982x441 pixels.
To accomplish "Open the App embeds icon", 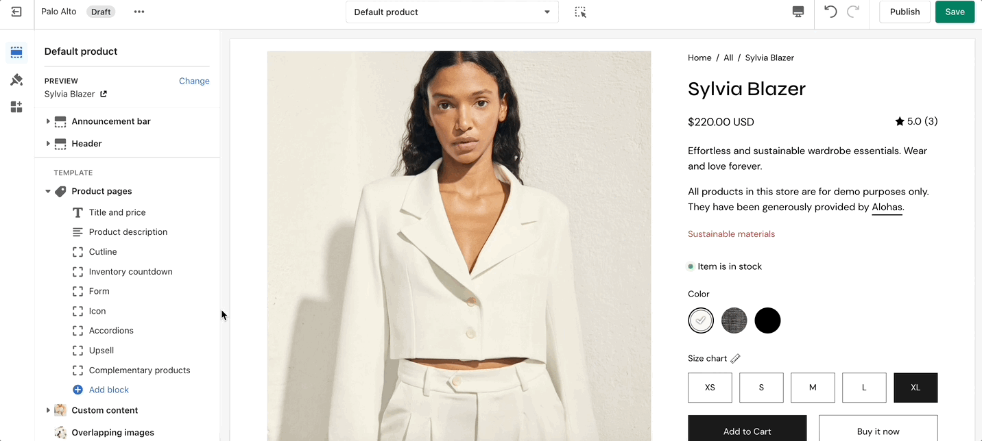I will (x=16, y=107).
